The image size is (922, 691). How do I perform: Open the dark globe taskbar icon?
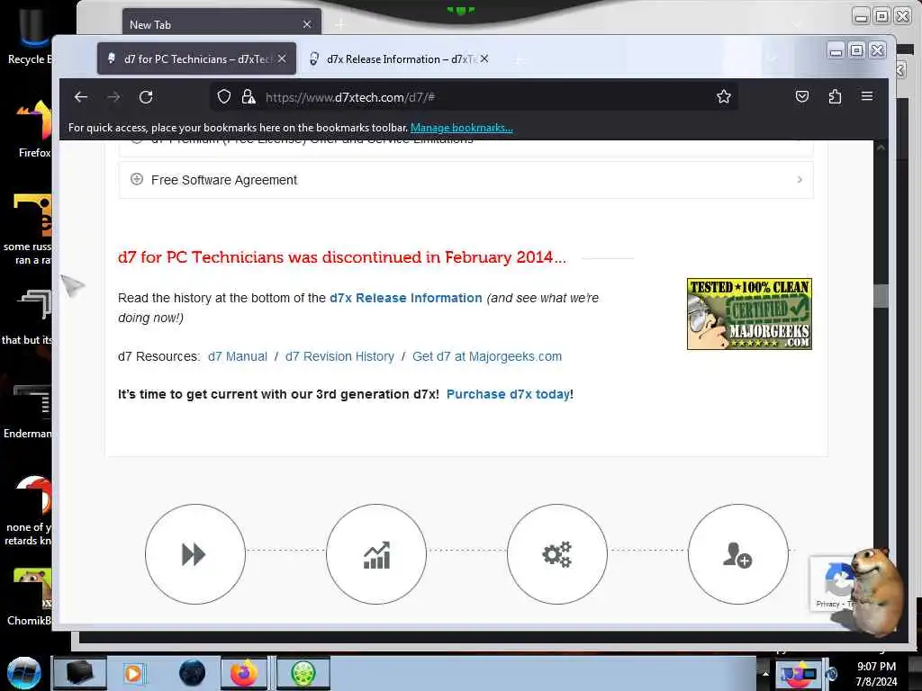(x=193, y=673)
